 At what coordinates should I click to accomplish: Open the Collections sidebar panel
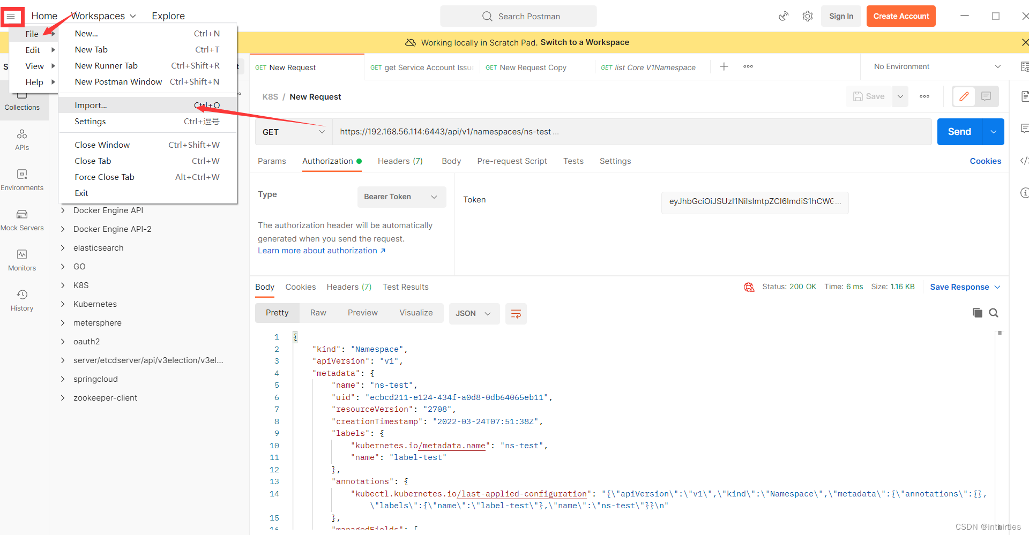(22, 100)
